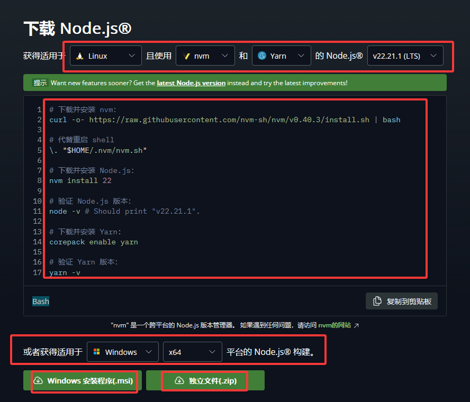
Task: Select the Linux penguin icon in OS dropdown
Action: [81, 55]
